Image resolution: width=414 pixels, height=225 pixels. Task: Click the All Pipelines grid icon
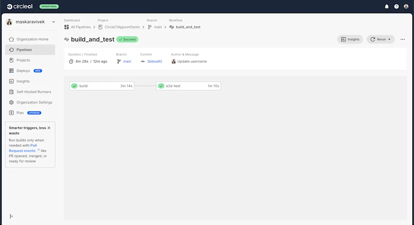(x=66, y=27)
